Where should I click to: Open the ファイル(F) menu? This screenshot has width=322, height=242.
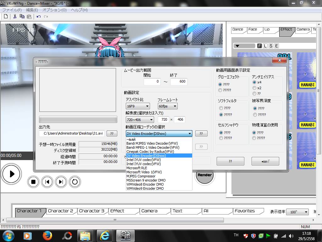12,10
